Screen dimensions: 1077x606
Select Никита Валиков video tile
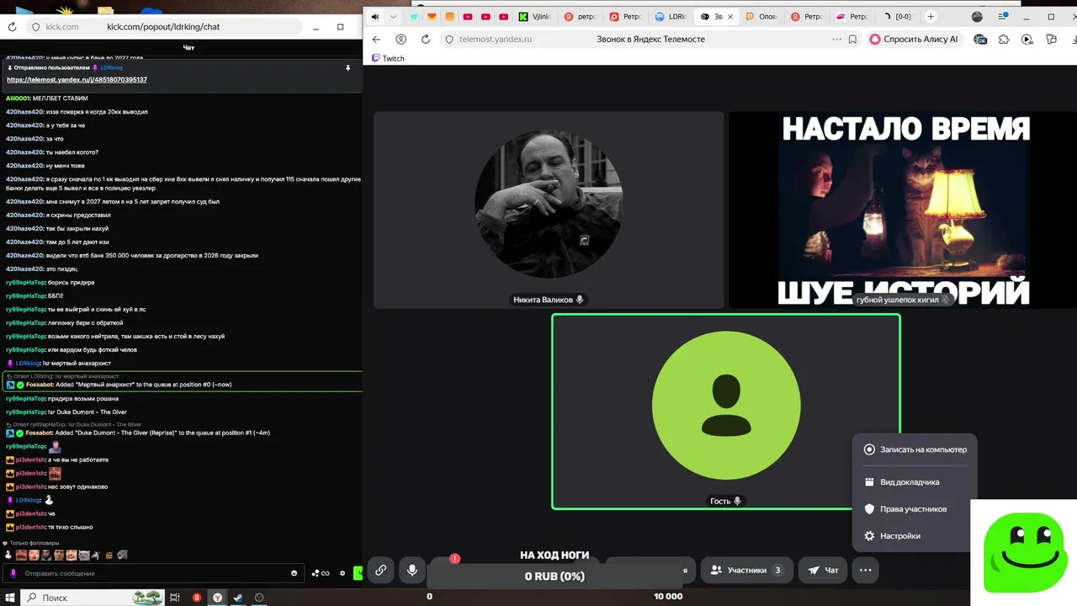[549, 210]
